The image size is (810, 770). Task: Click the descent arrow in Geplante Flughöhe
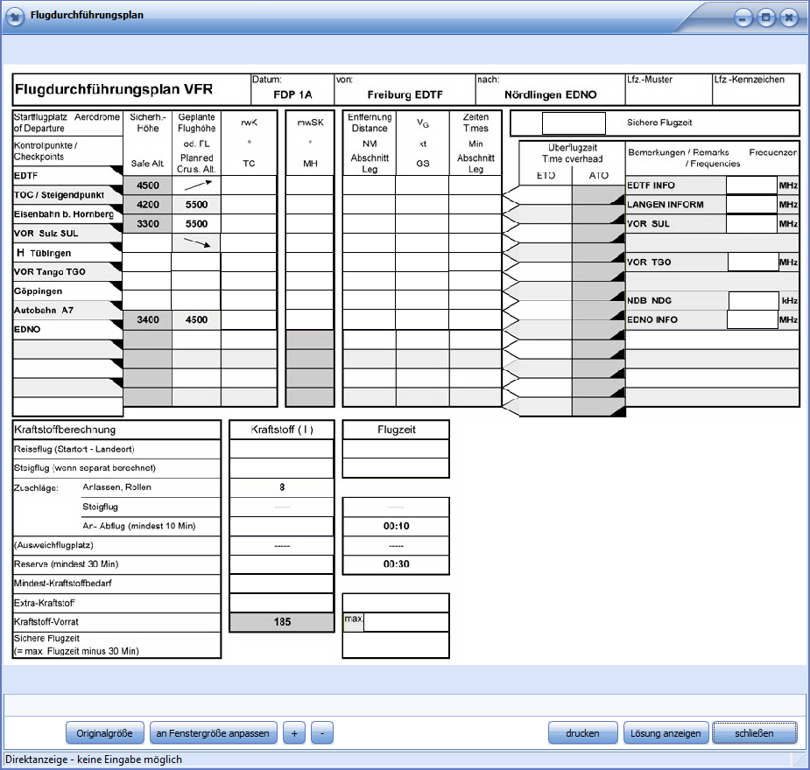197,242
